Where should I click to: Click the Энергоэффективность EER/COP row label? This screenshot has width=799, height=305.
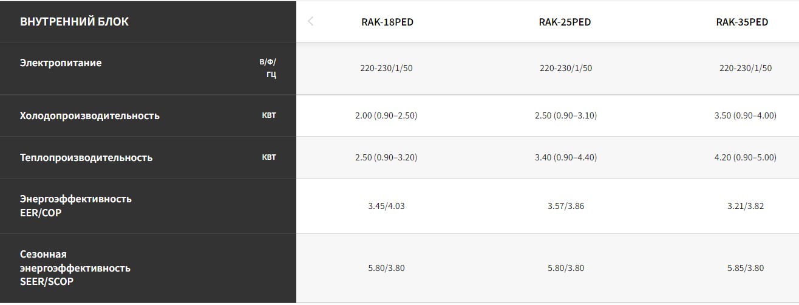click(x=76, y=206)
